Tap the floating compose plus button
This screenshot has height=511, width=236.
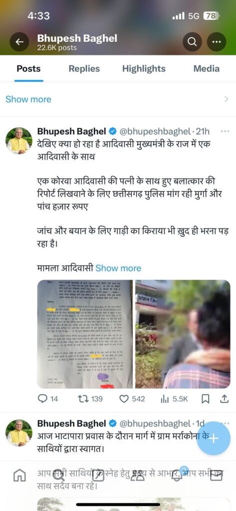pos(214,439)
